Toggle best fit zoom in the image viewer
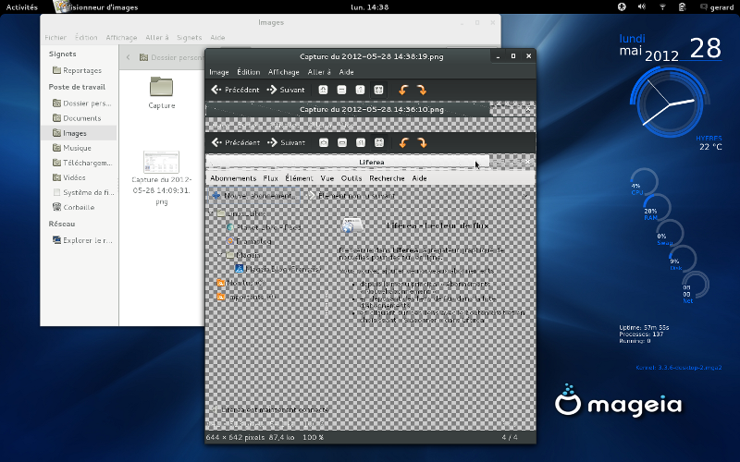Screen dimensions: 740x462 point(378,90)
